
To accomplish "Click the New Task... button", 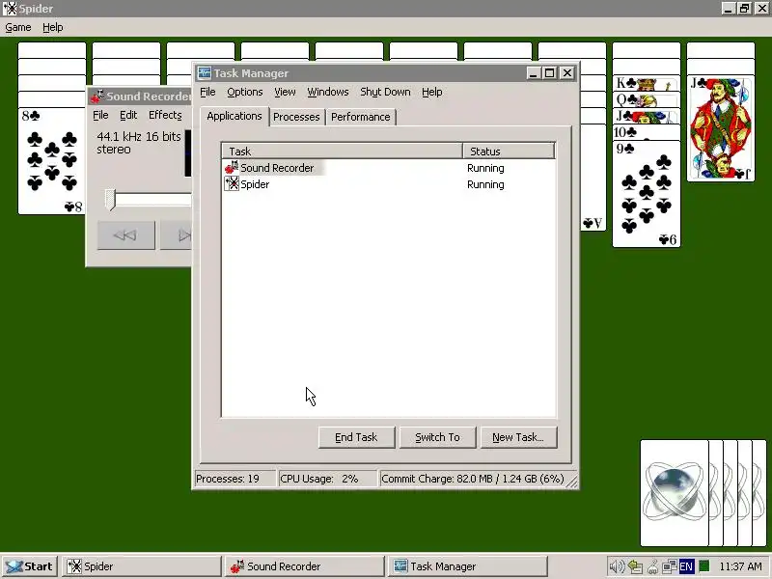I will pos(518,437).
